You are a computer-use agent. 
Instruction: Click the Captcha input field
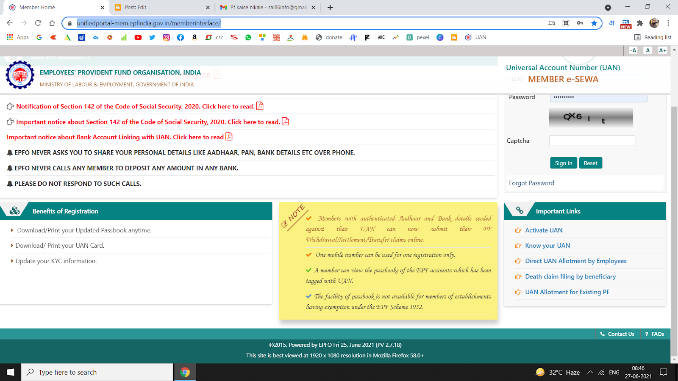592,141
